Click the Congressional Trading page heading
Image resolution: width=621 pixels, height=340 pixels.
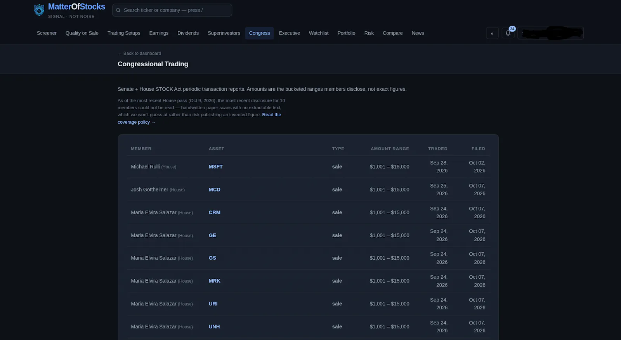click(x=153, y=64)
